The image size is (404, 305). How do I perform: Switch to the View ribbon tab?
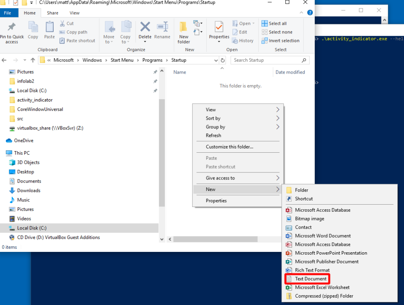[x=74, y=13]
